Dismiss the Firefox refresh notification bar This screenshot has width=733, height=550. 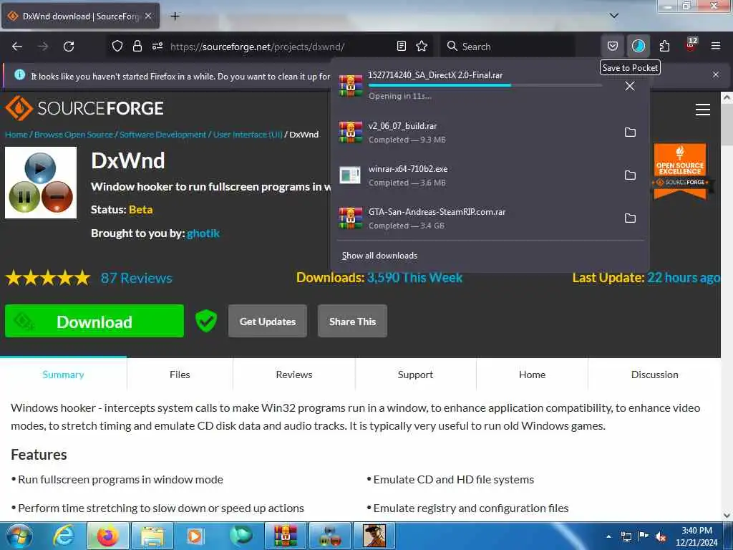point(716,74)
